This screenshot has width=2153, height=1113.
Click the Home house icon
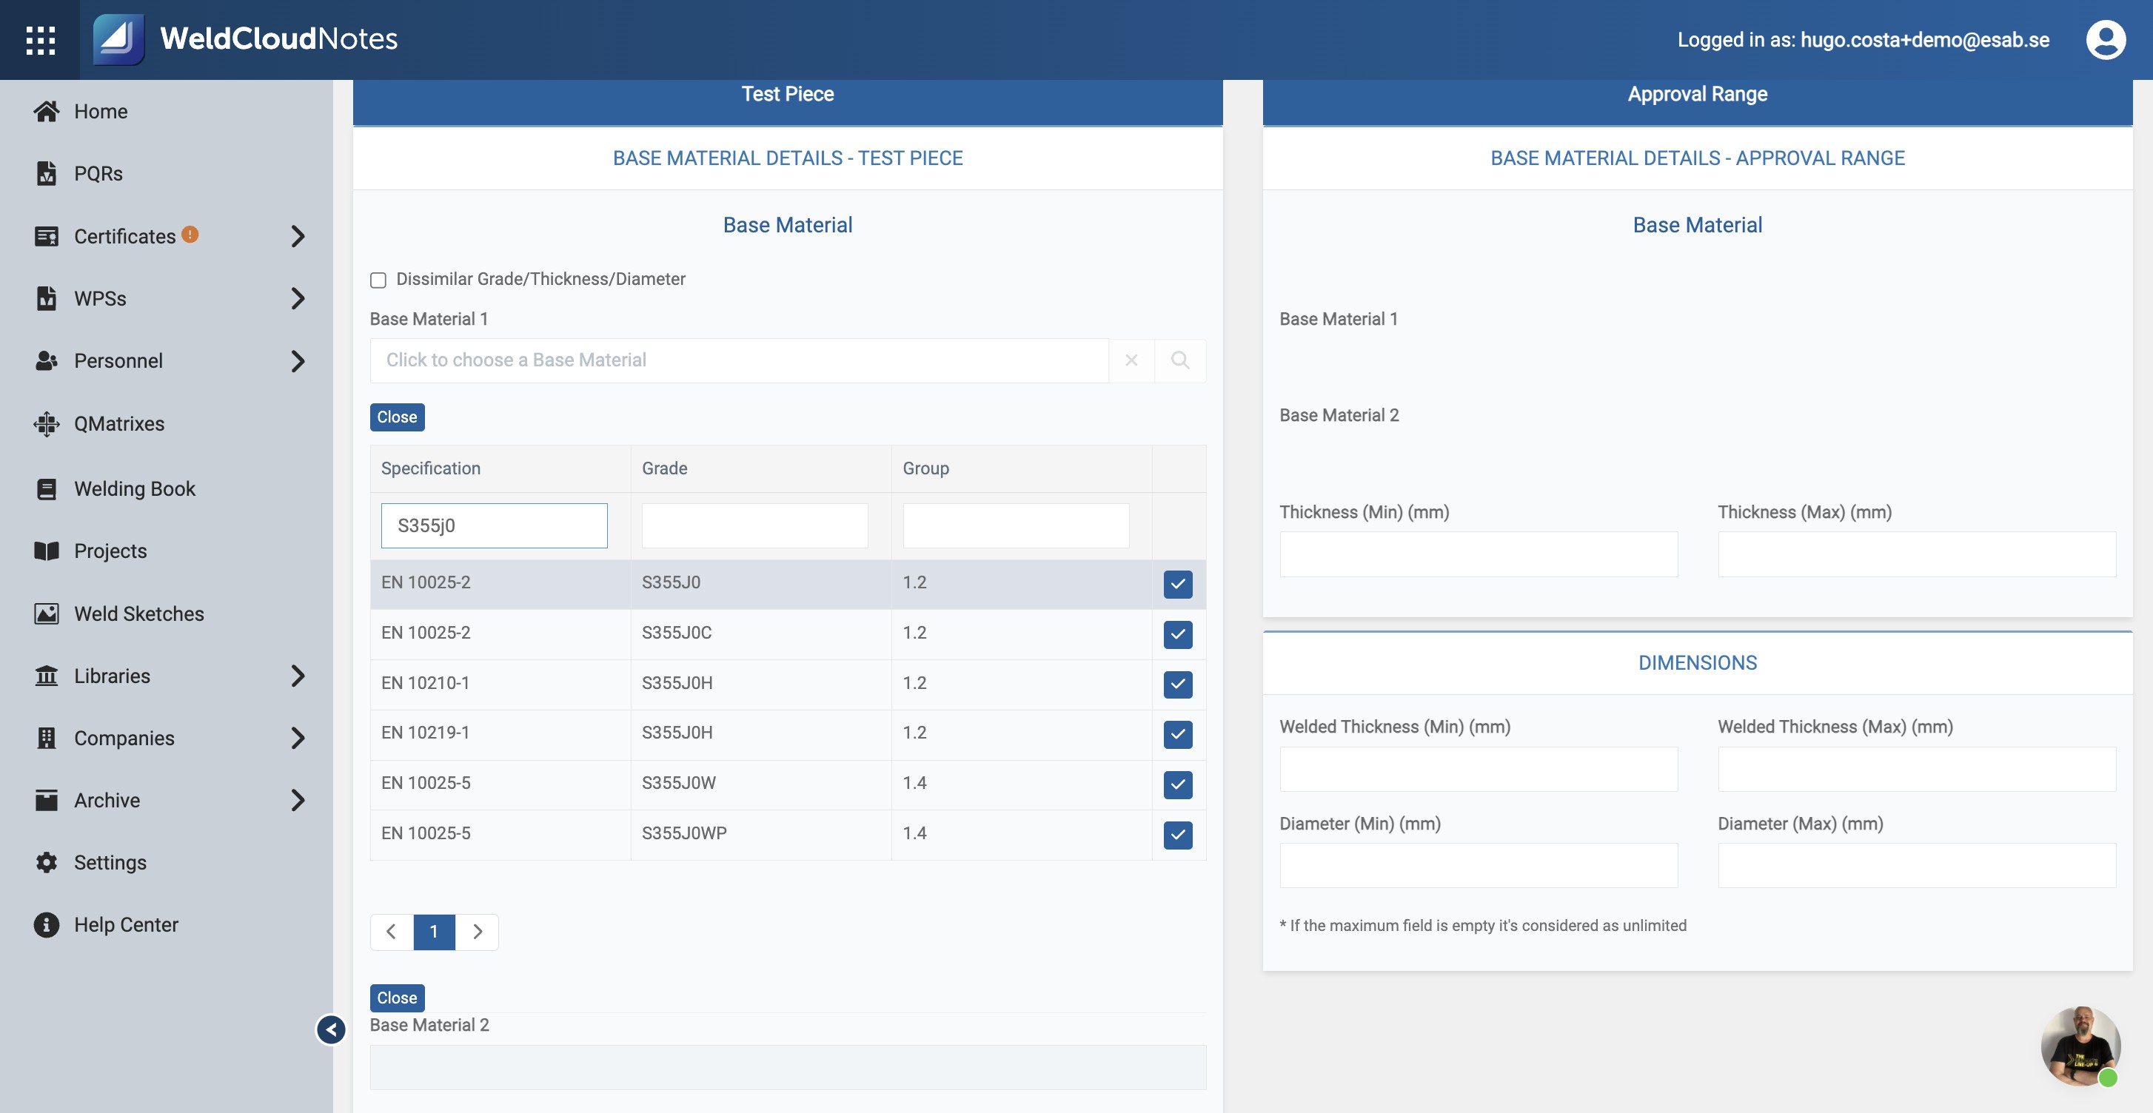47,111
